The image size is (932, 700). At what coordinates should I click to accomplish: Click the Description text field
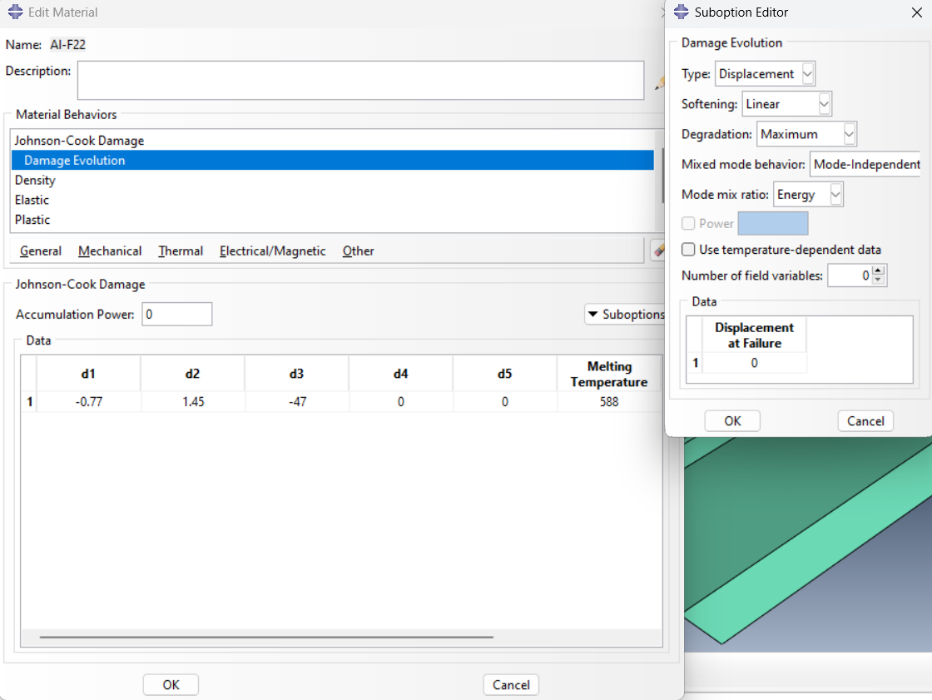pos(361,80)
